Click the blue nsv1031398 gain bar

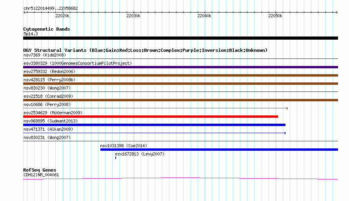[x=219, y=150]
